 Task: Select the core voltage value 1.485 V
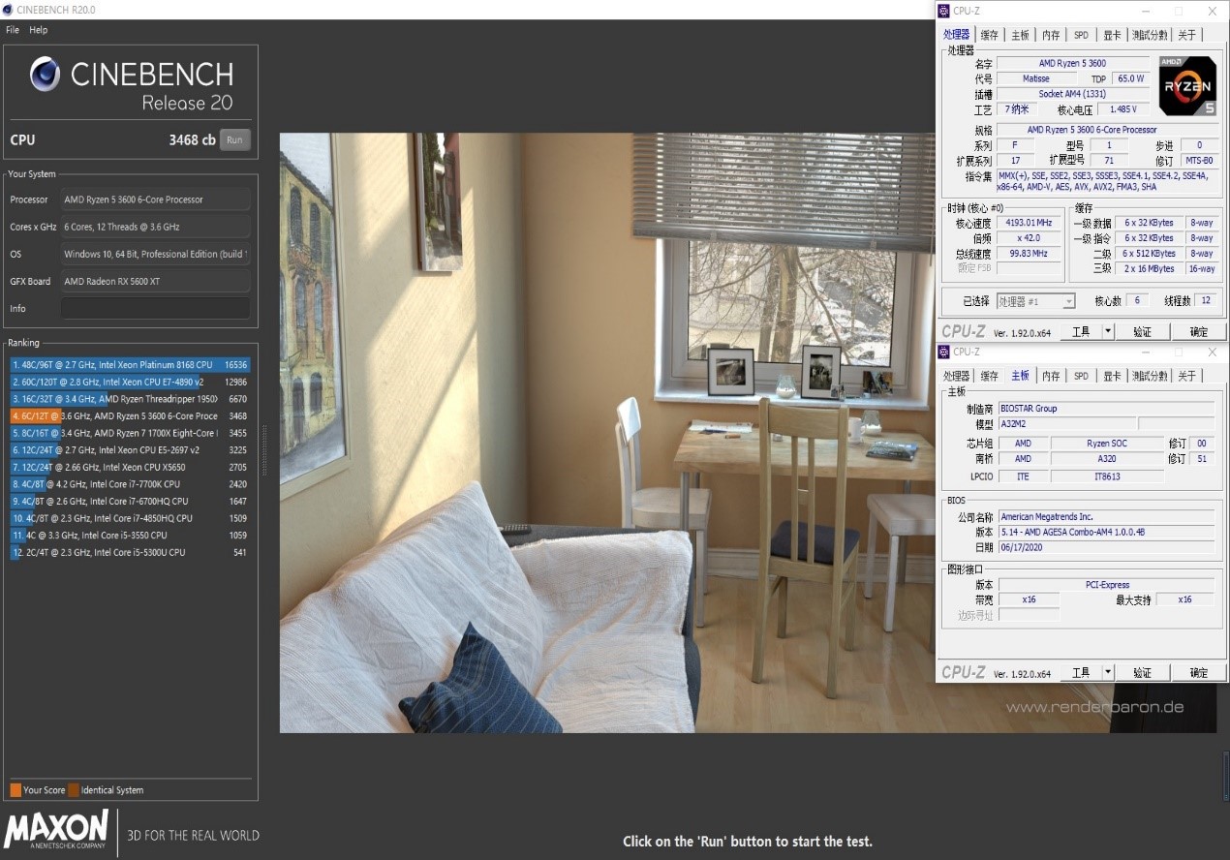point(1123,109)
